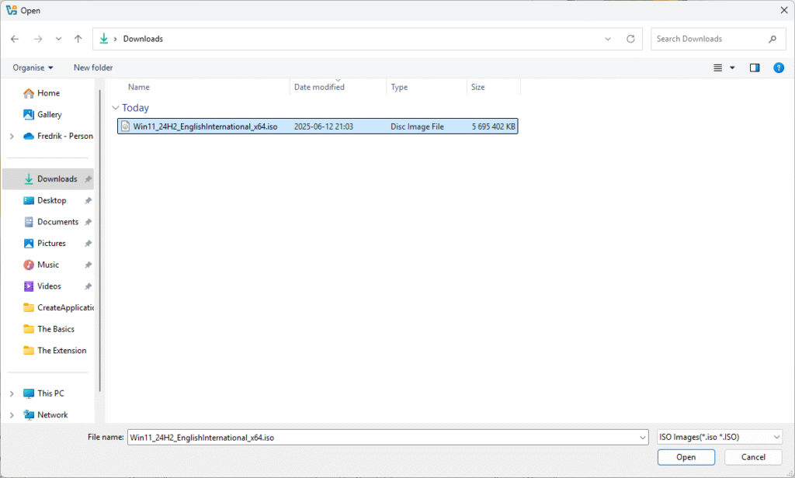The width and height of the screenshot is (795, 478).
Task: Open recent locations chevron beside Forward arrow
Action: 59,39
